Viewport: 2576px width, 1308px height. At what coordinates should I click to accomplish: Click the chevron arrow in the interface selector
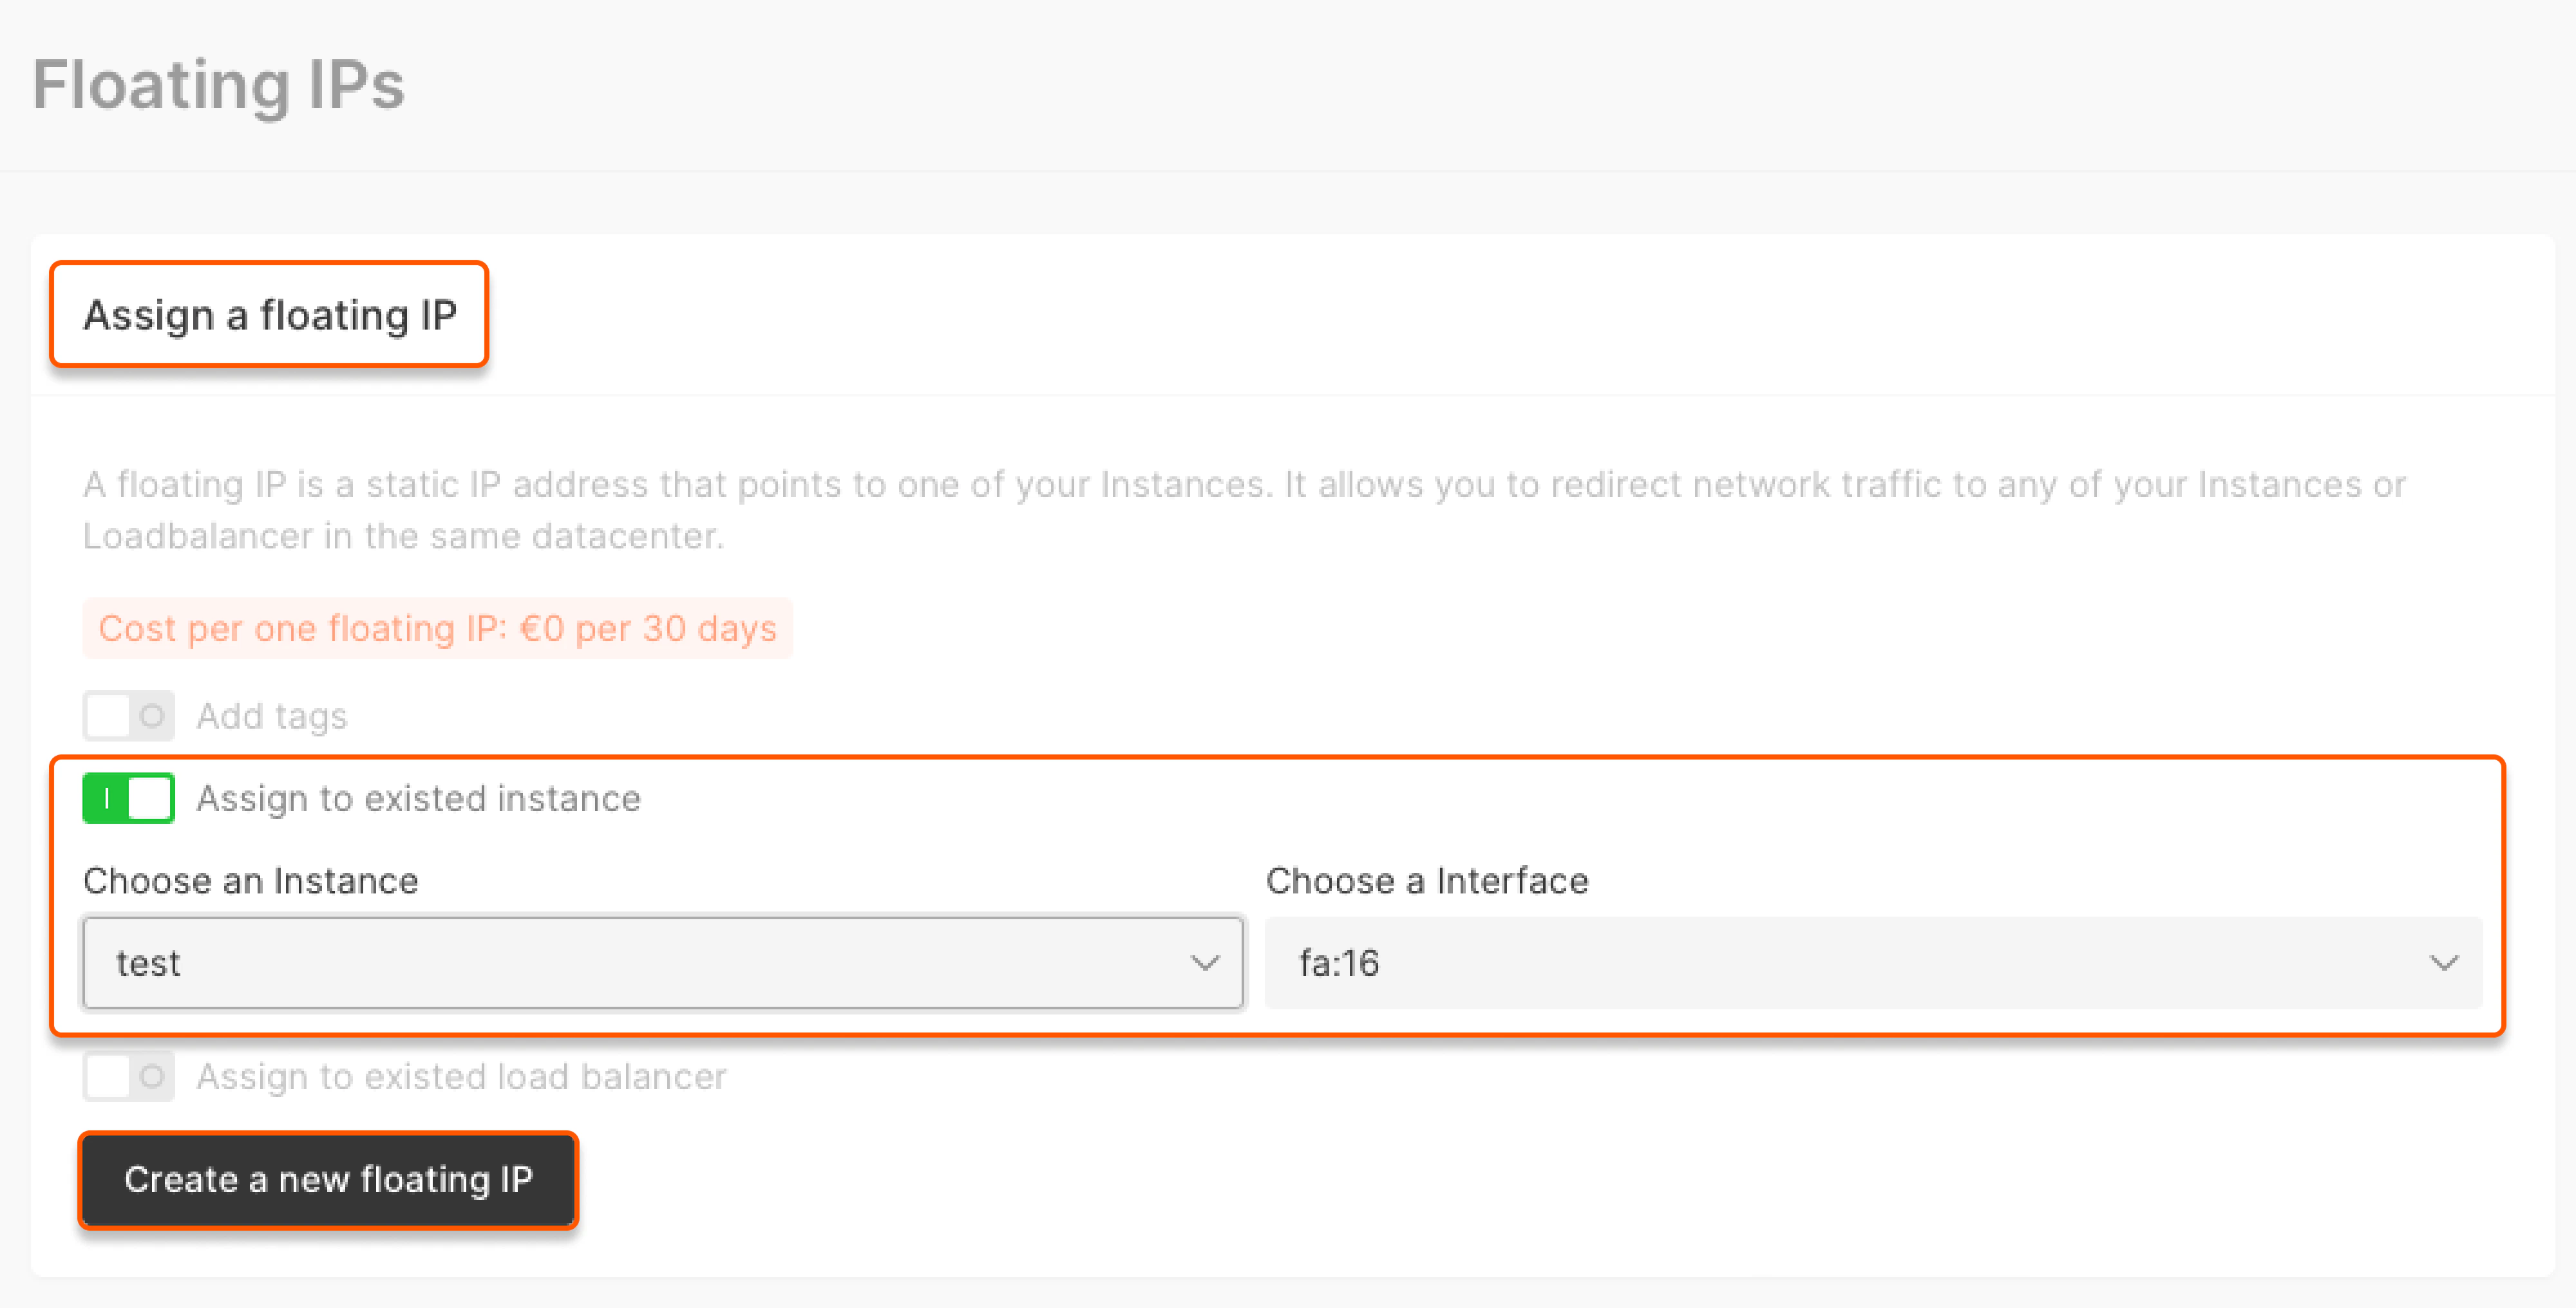click(2443, 962)
